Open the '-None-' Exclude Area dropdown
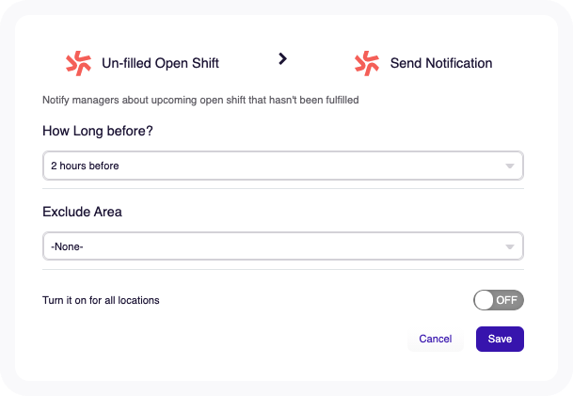 coord(283,246)
